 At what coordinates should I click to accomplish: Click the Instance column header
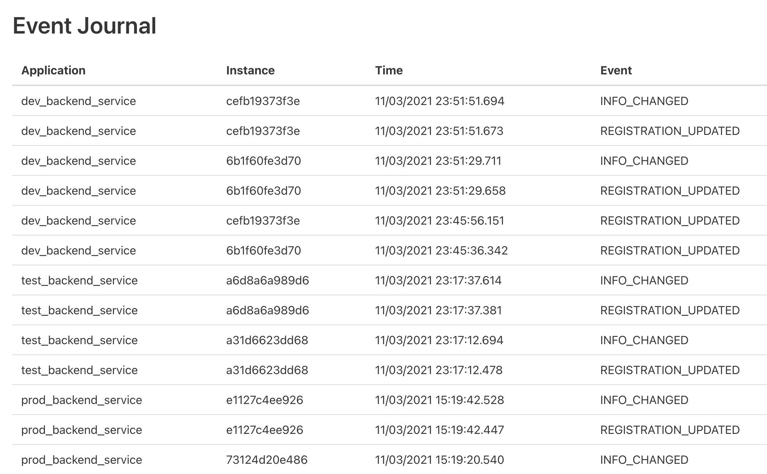pos(250,70)
